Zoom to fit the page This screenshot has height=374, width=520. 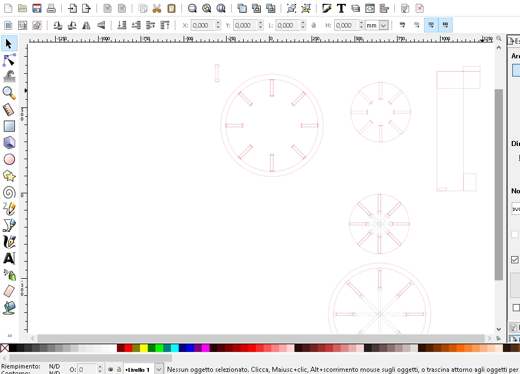221,8
